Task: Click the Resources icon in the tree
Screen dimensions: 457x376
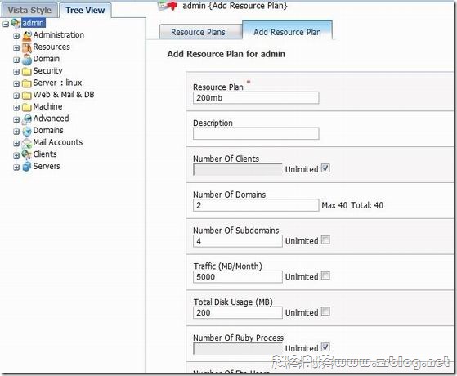Action: click(x=27, y=47)
